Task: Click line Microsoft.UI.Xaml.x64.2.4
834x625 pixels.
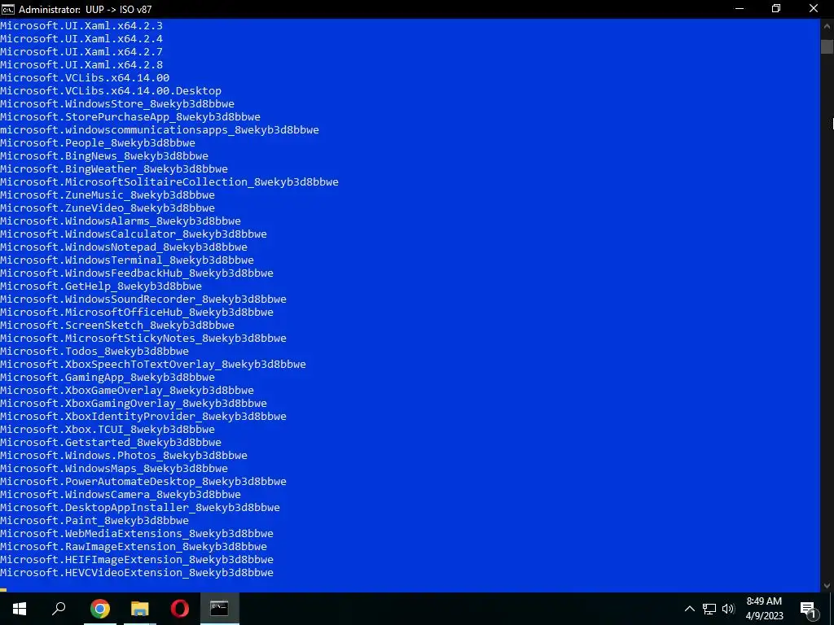Action: pos(81,39)
